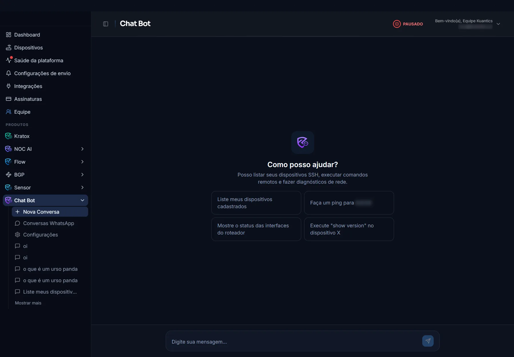Expand the Flow submenu chevron
Image resolution: width=514 pixels, height=357 pixels.
point(82,162)
